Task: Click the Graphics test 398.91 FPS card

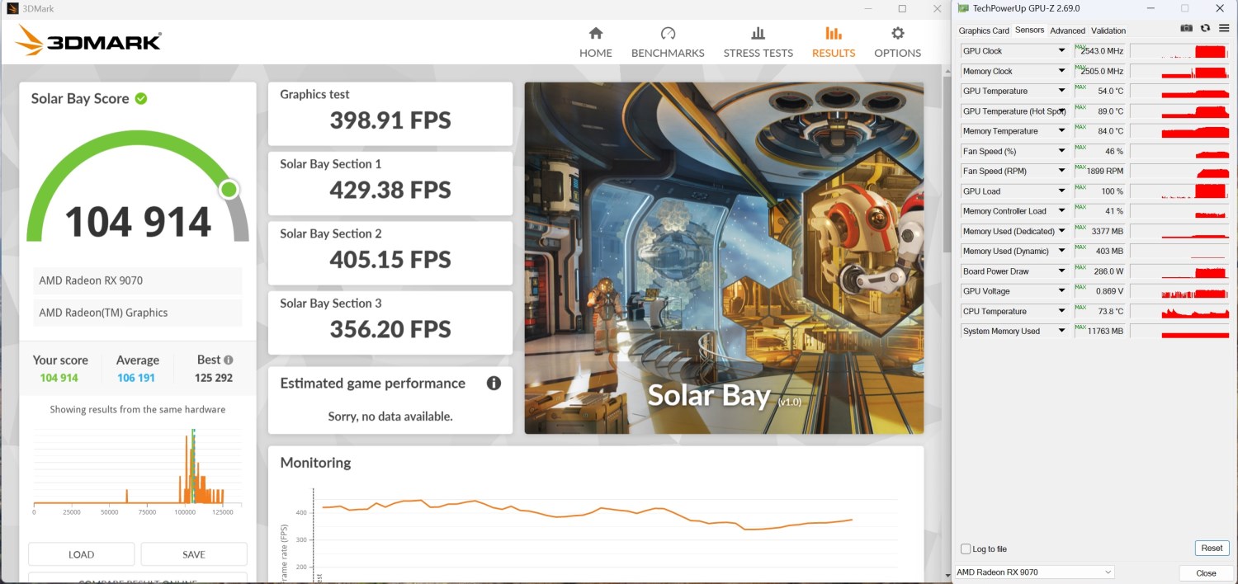Action: tap(390, 114)
